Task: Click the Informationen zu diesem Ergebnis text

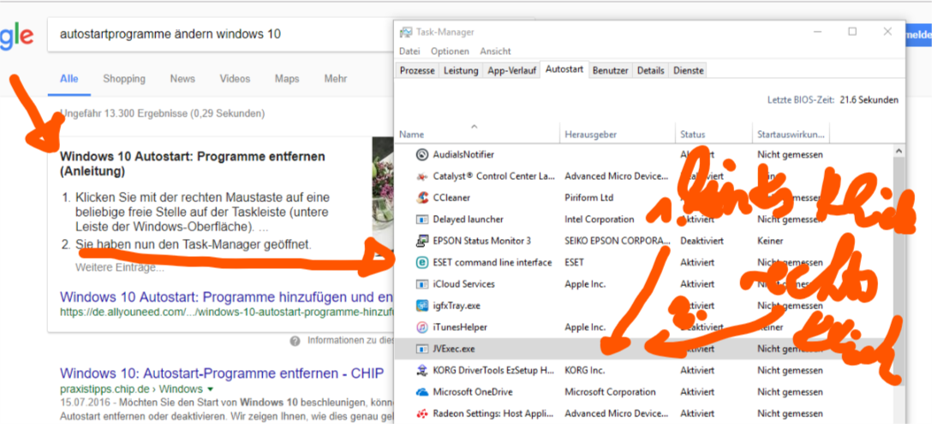Action: pyautogui.click(x=350, y=341)
